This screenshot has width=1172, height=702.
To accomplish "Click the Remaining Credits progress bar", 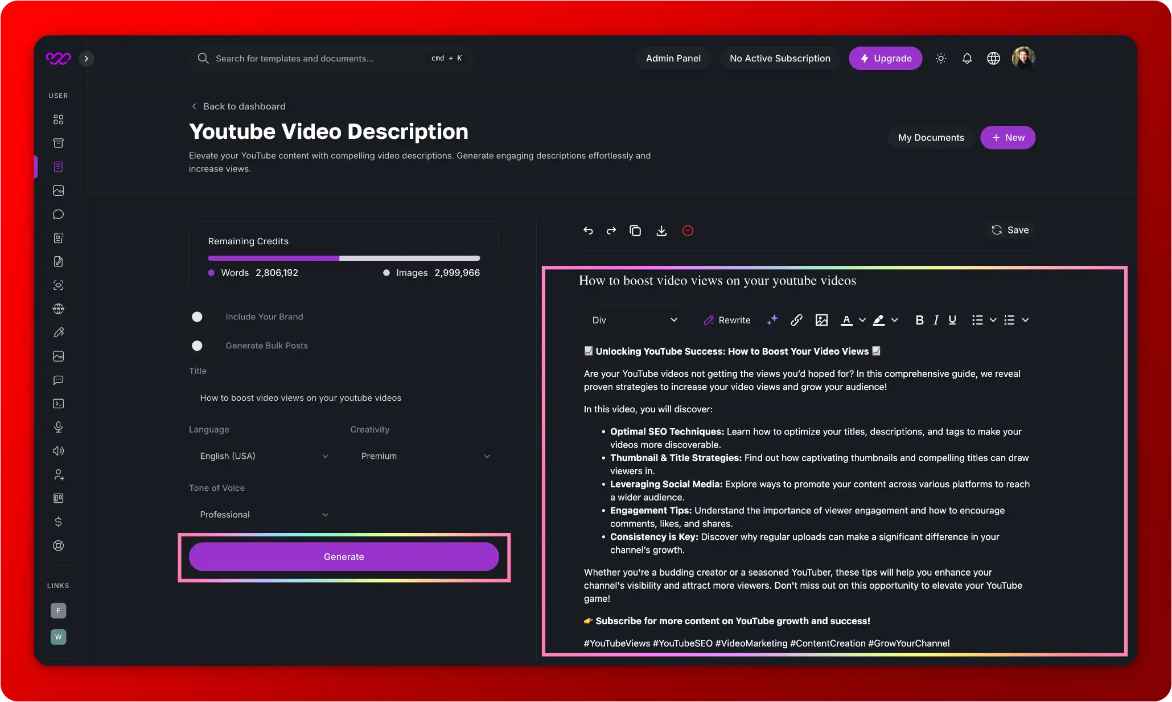I will click(x=344, y=258).
